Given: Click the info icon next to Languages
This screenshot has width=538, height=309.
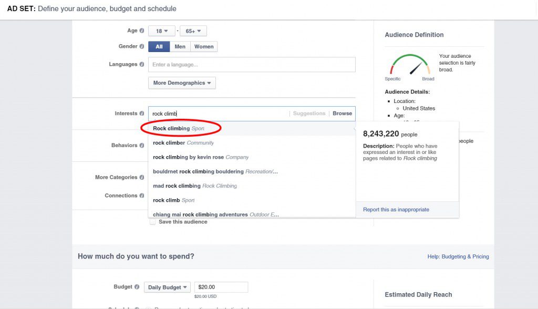Looking at the screenshot, I should [142, 64].
